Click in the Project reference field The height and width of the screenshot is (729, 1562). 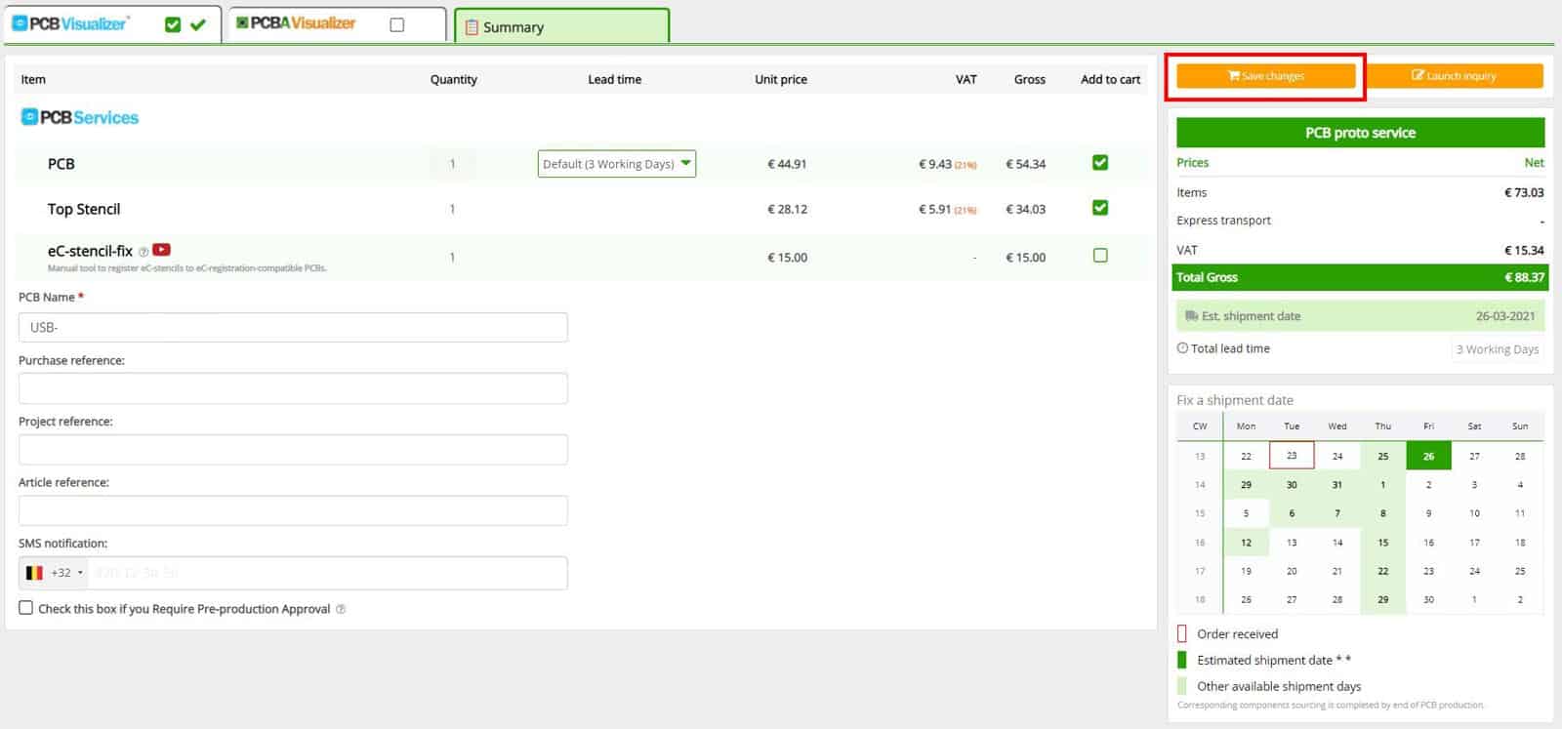click(293, 450)
